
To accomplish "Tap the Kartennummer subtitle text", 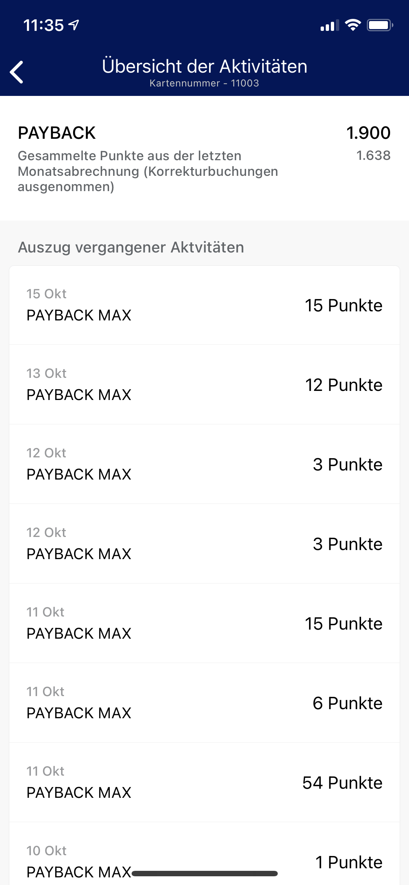I will click(204, 83).
